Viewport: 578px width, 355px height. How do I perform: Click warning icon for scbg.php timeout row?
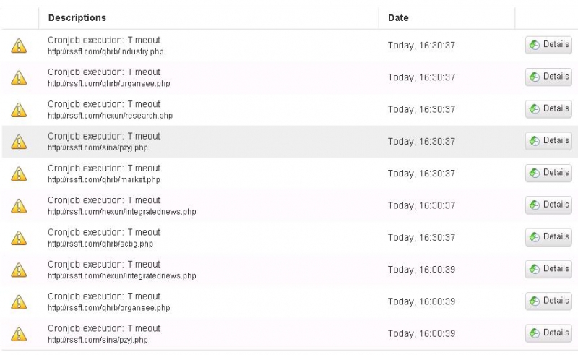click(x=19, y=238)
